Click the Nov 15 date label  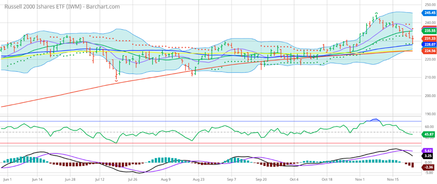coord(393,180)
